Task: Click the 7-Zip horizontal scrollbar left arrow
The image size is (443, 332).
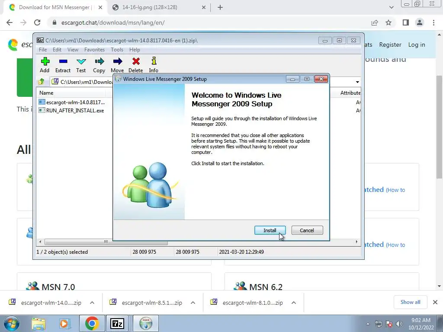Action: (40, 242)
